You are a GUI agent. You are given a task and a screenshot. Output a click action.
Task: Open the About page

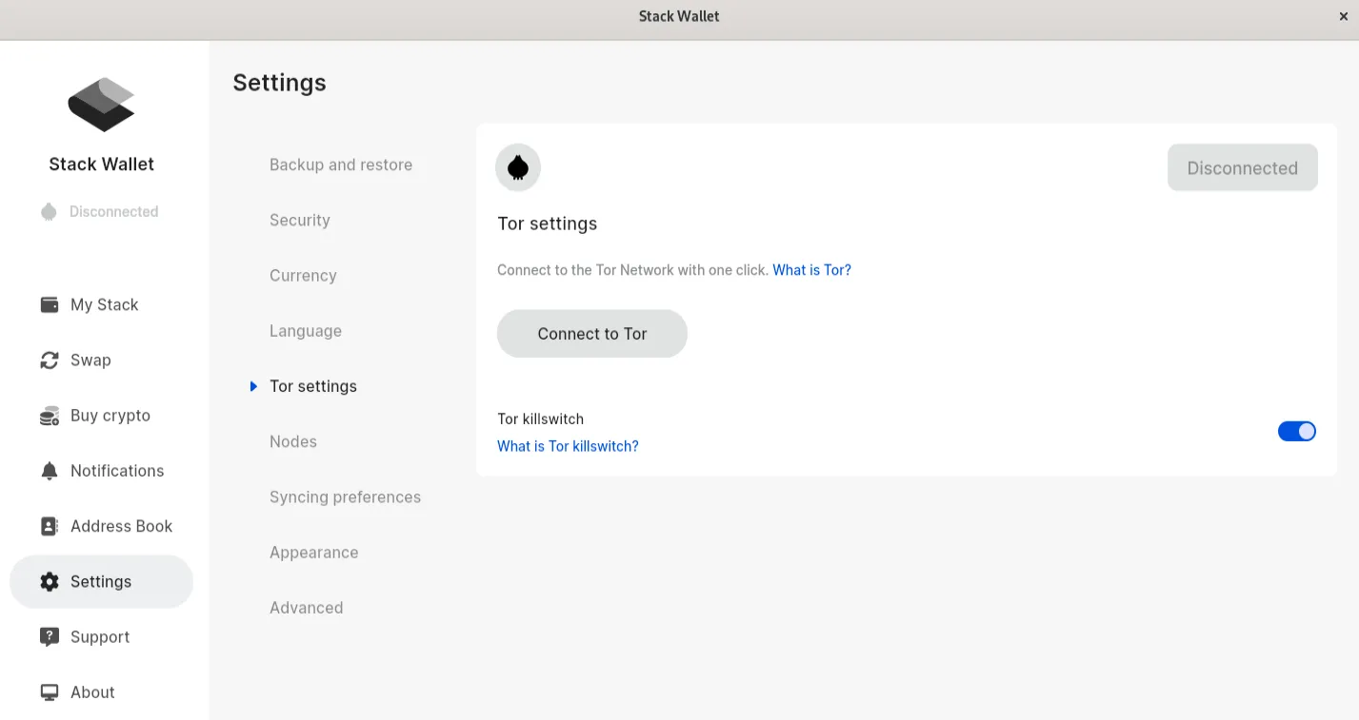tap(101, 692)
